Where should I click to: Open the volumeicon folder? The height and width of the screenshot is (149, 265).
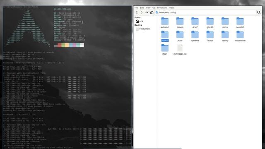(x=240, y=36)
